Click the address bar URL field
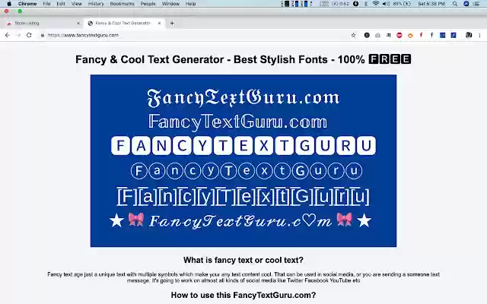The image size is (487, 304). pos(196,35)
